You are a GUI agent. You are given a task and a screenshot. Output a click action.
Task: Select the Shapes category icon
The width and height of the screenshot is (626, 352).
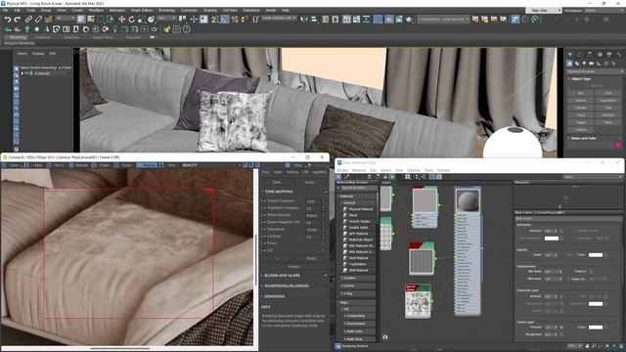point(577,64)
